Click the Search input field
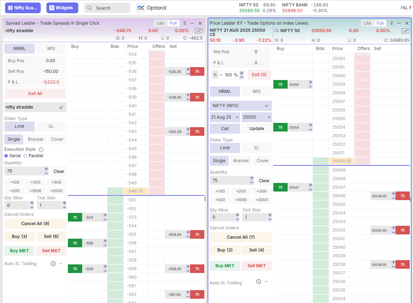The height and width of the screenshot is (303, 413). (x=107, y=8)
